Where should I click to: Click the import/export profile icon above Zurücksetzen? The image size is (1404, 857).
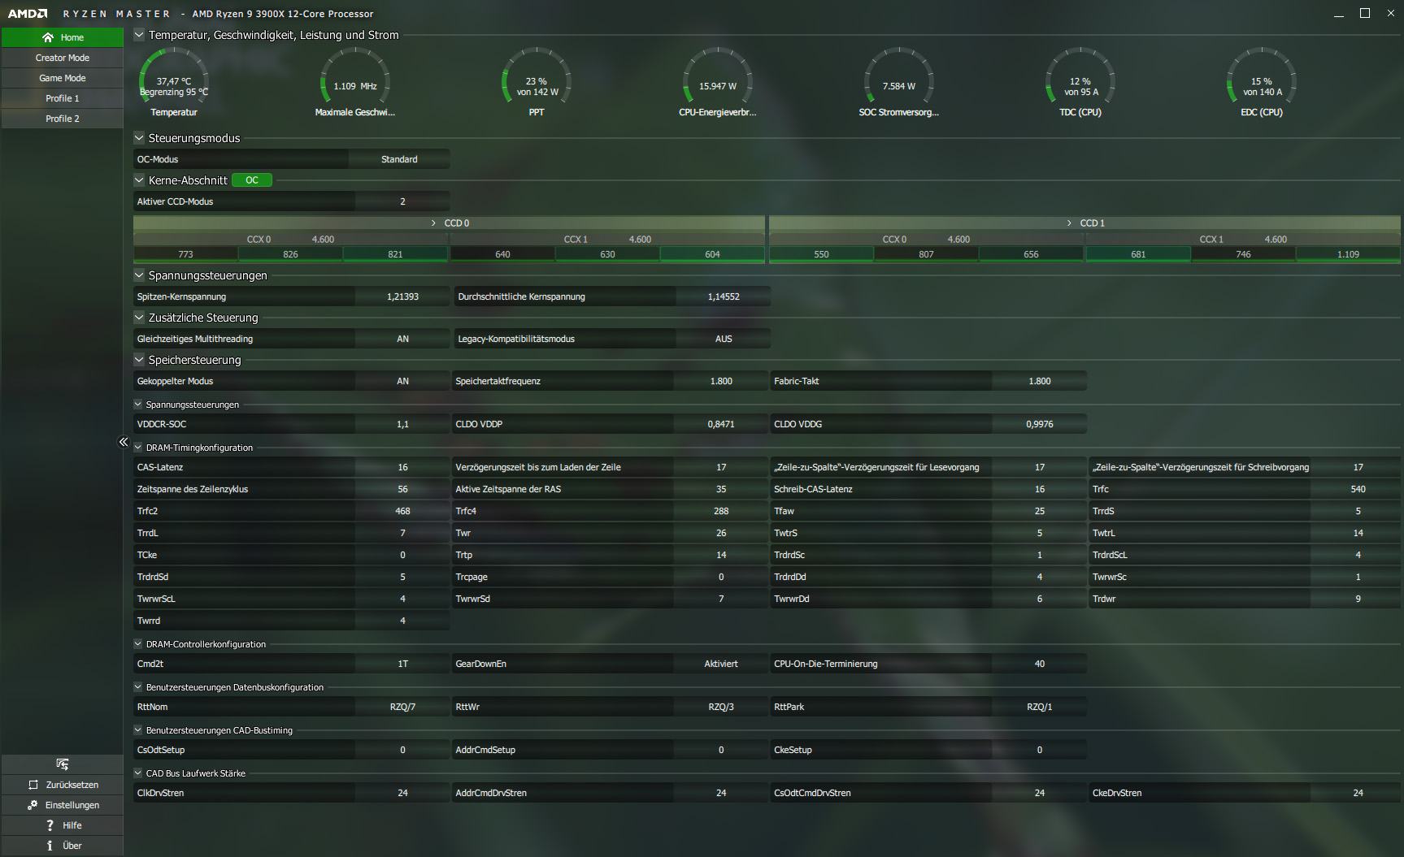click(x=63, y=764)
